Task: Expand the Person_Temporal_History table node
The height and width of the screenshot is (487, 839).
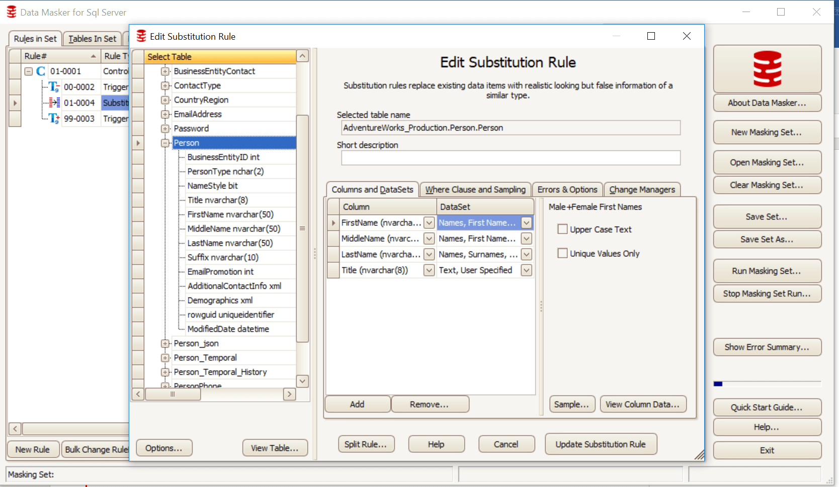Action: (165, 372)
